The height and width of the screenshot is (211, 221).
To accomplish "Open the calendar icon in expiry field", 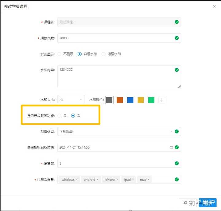I will [171, 147].
